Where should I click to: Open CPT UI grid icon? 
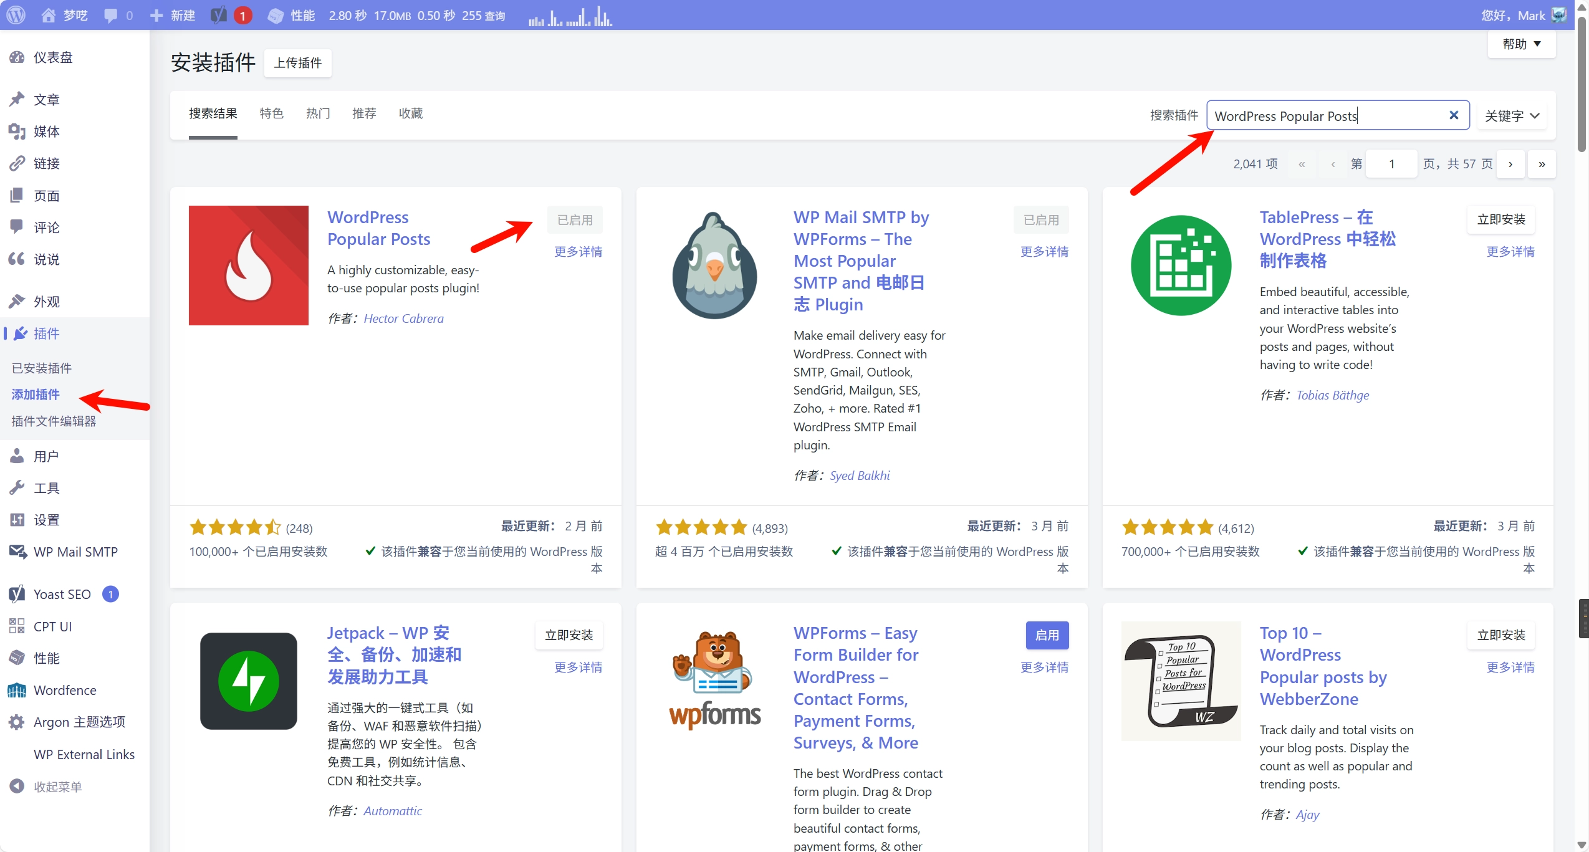click(x=17, y=626)
